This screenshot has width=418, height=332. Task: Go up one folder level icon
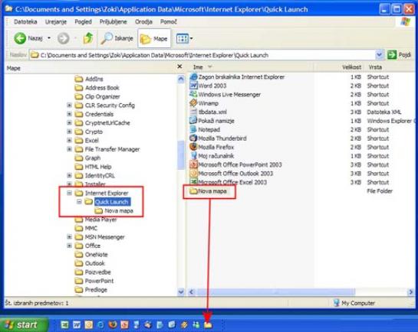pos(87,38)
